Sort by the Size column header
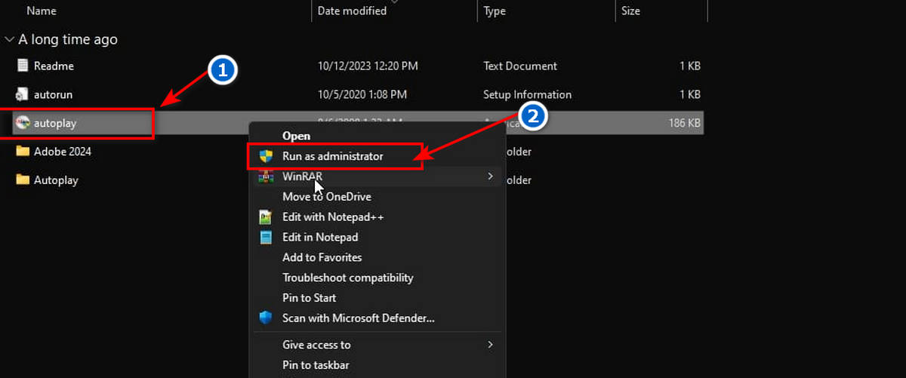 click(x=630, y=11)
